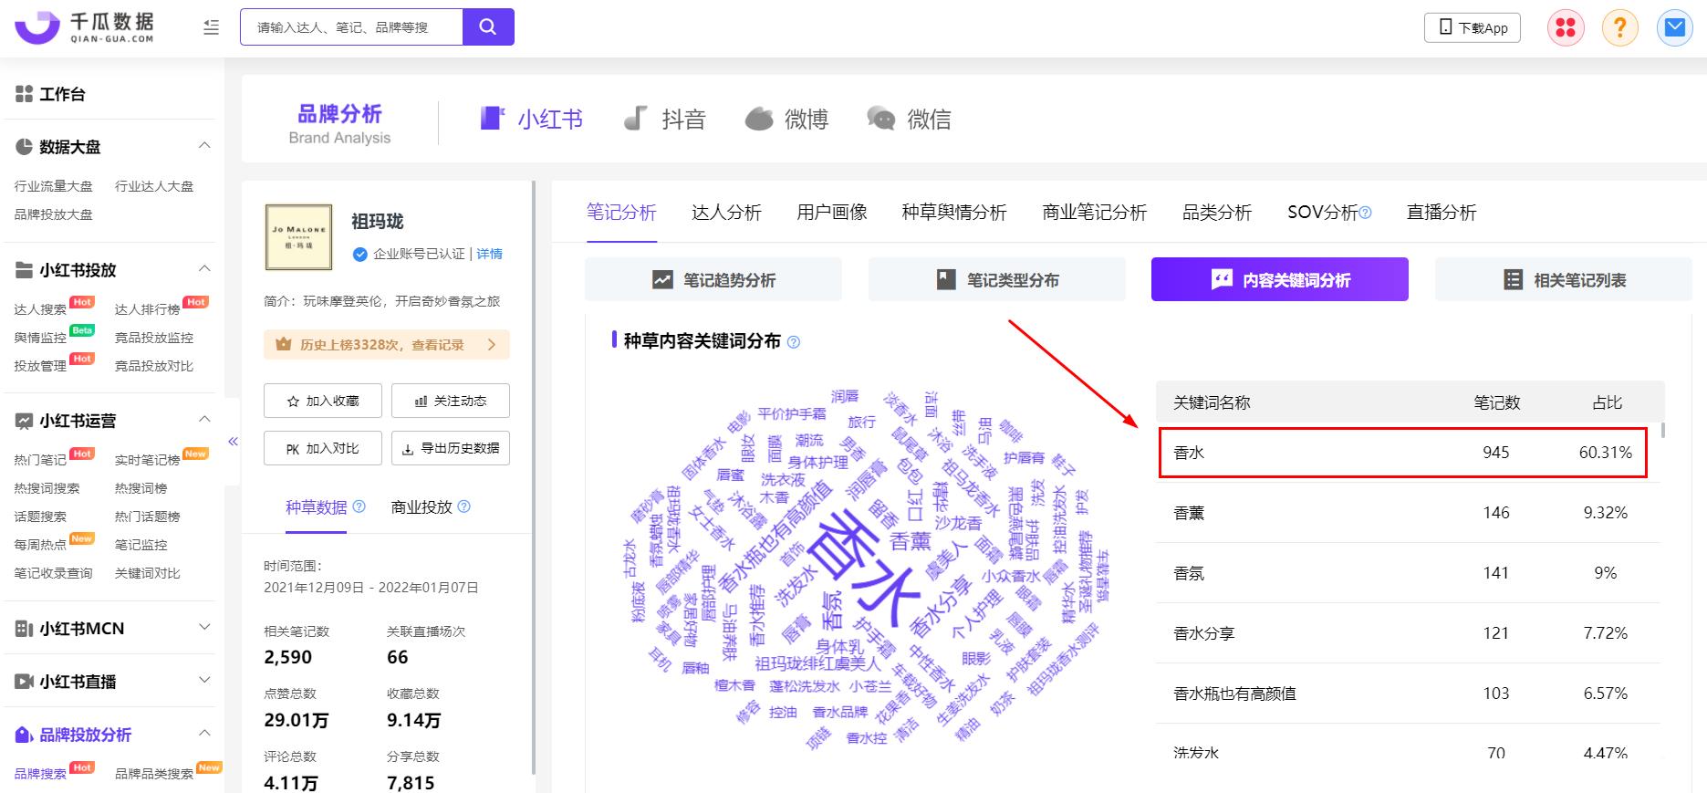
Task: Open 每周热点 item
Action: click(40, 545)
